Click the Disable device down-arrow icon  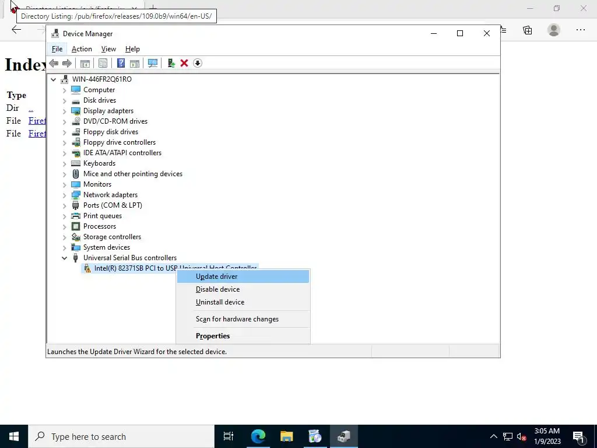coord(197,63)
